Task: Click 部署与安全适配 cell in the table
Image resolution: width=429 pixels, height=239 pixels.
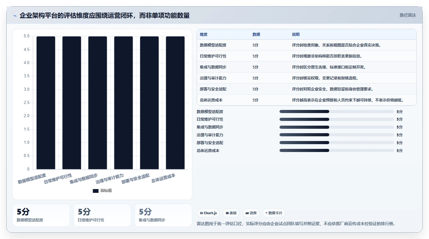Action: point(213,89)
